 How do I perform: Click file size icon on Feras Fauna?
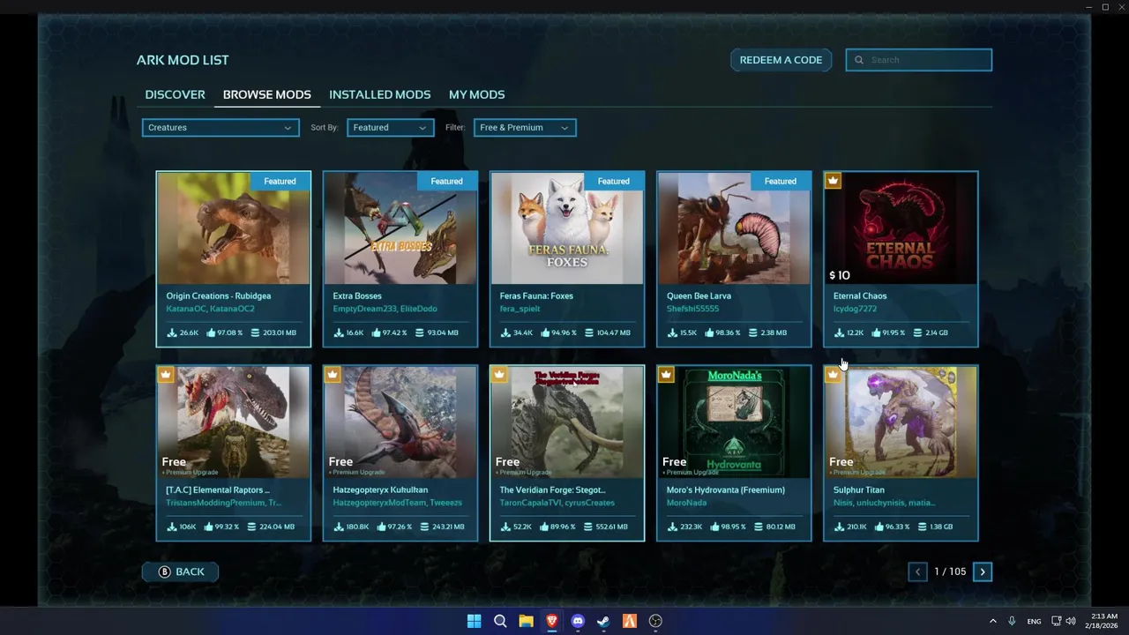point(588,332)
